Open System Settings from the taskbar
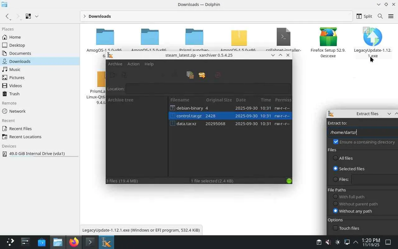 pos(25,242)
